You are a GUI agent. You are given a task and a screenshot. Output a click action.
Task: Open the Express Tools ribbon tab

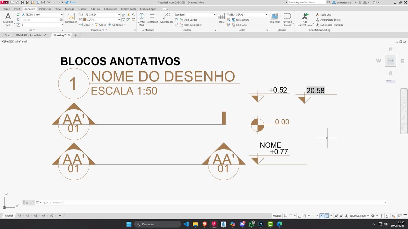[128, 9]
